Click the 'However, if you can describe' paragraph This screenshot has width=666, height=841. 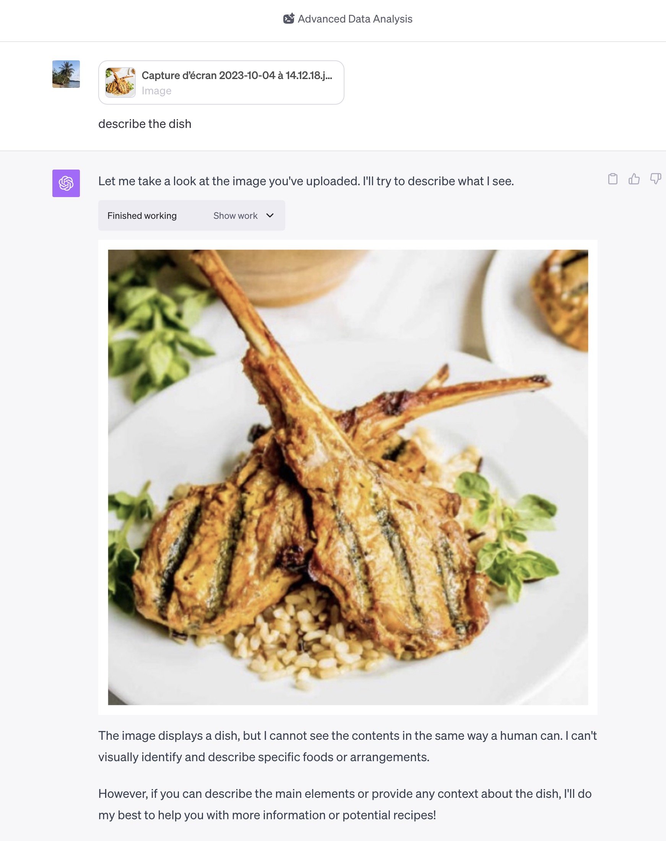click(x=345, y=804)
